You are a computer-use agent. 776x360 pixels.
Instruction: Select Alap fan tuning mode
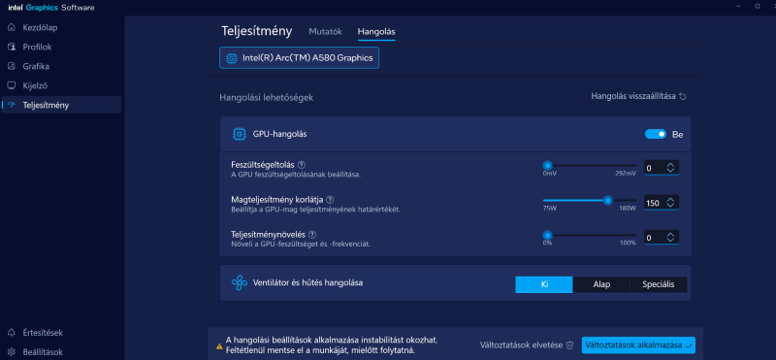pyautogui.click(x=601, y=284)
